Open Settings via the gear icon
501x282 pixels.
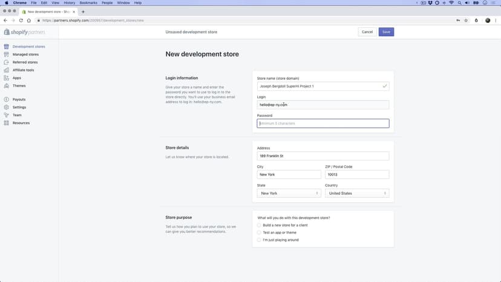7,107
